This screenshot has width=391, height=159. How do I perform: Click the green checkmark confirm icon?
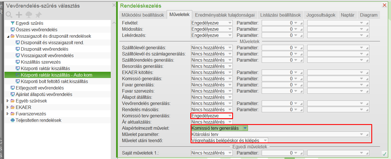click(x=384, y=154)
